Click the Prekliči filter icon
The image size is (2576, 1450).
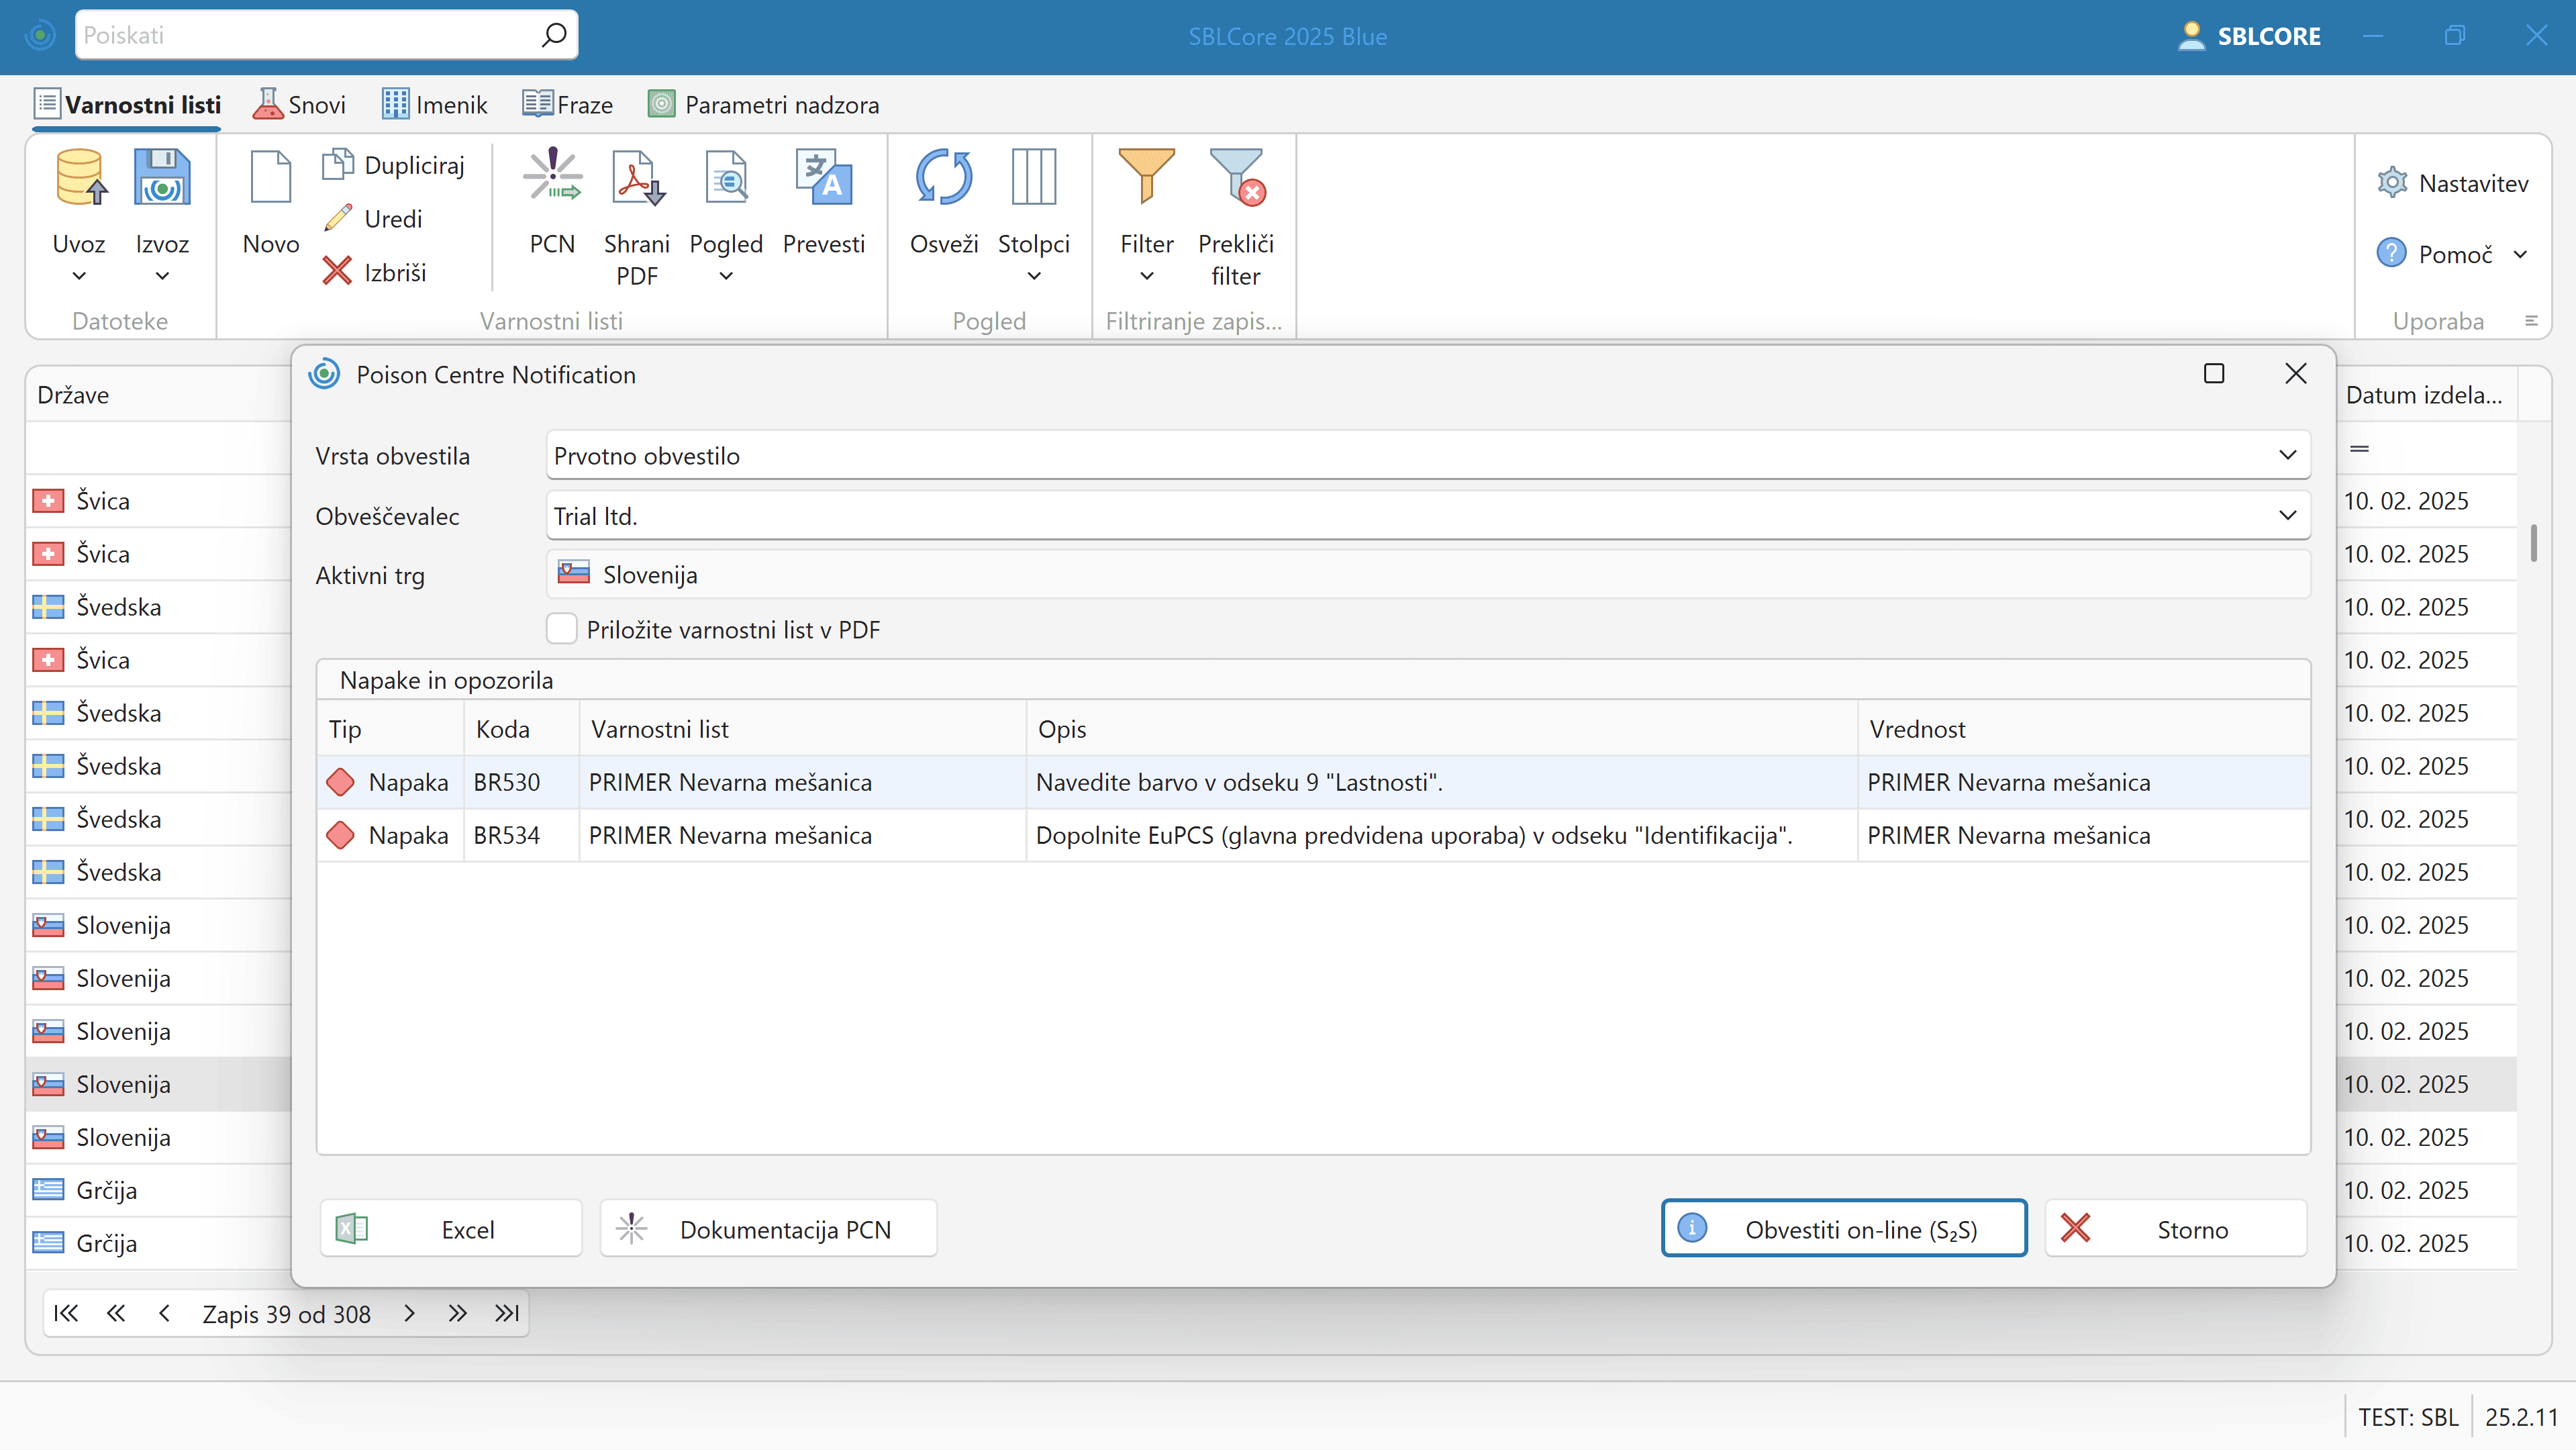(x=1236, y=178)
